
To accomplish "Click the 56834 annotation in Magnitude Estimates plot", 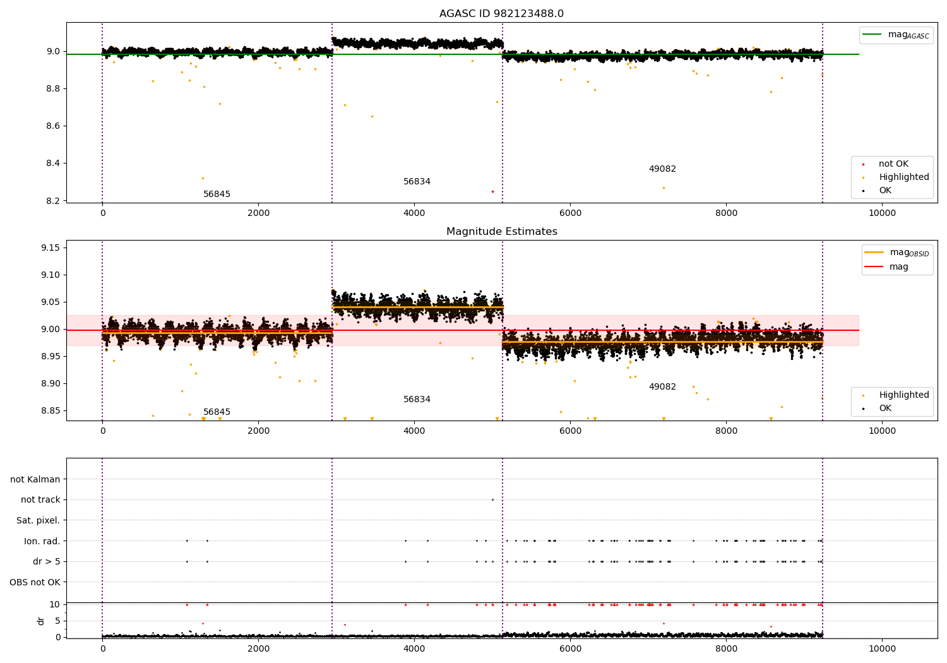I will [x=417, y=400].
